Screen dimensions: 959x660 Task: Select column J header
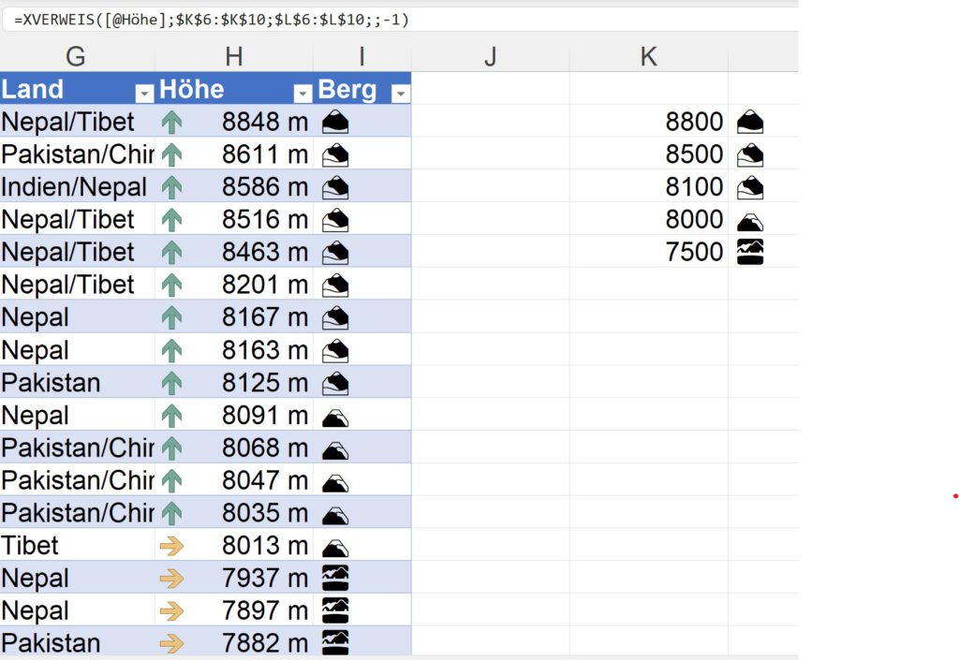[x=490, y=56]
